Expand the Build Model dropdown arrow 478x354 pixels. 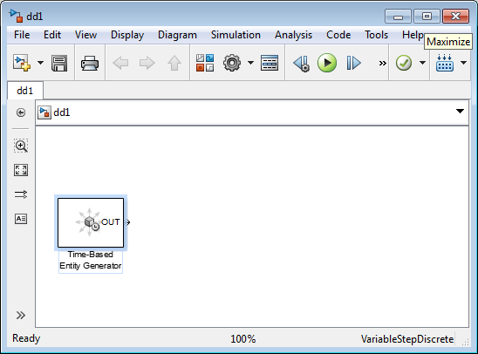pos(464,63)
